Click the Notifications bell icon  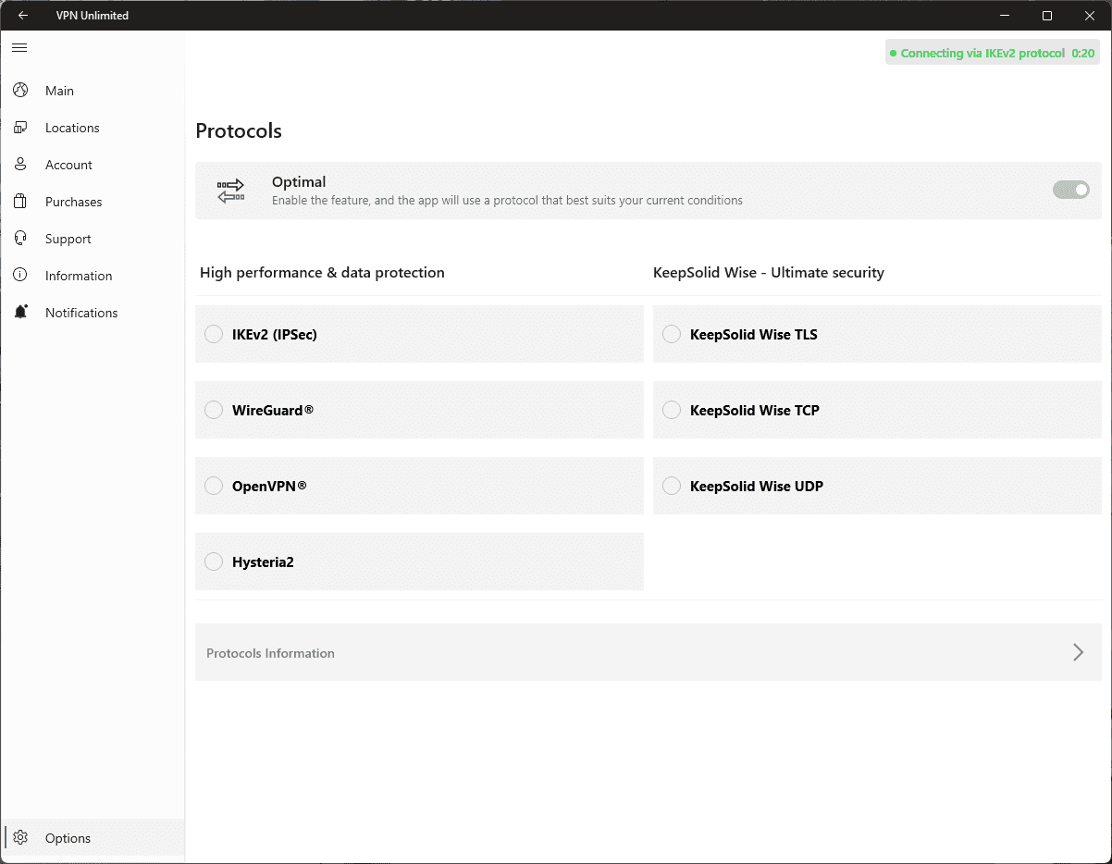pyautogui.click(x=20, y=313)
